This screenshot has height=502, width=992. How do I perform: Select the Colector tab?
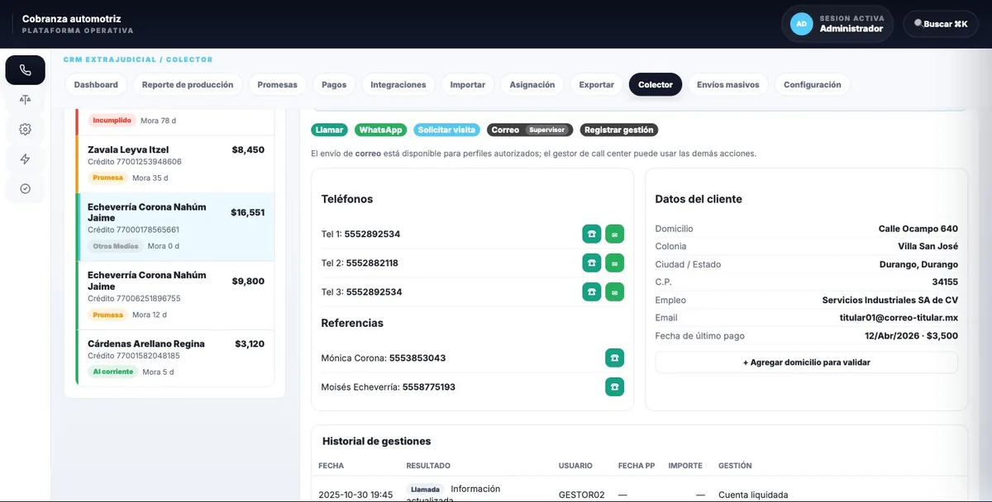click(656, 84)
